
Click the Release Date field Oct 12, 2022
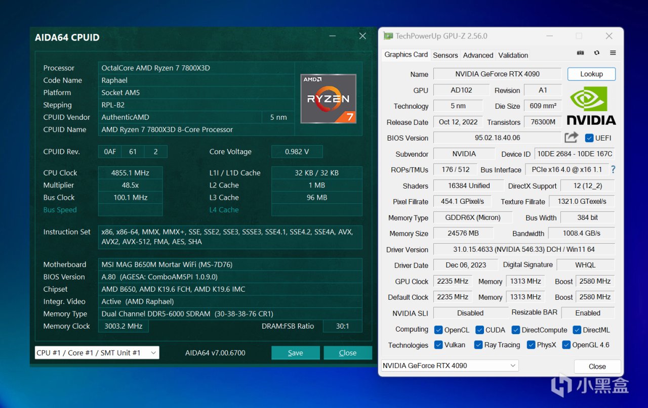tap(458, 122)
